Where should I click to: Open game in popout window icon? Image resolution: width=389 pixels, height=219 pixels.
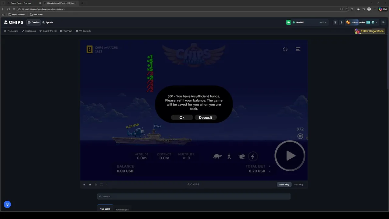click(96, 184)
